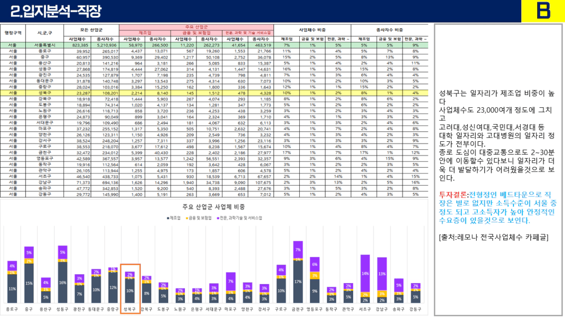Screen dimensions: 565x318
Task: Click the 주요 산업군 header cell
Action: (x=197, y=26)
